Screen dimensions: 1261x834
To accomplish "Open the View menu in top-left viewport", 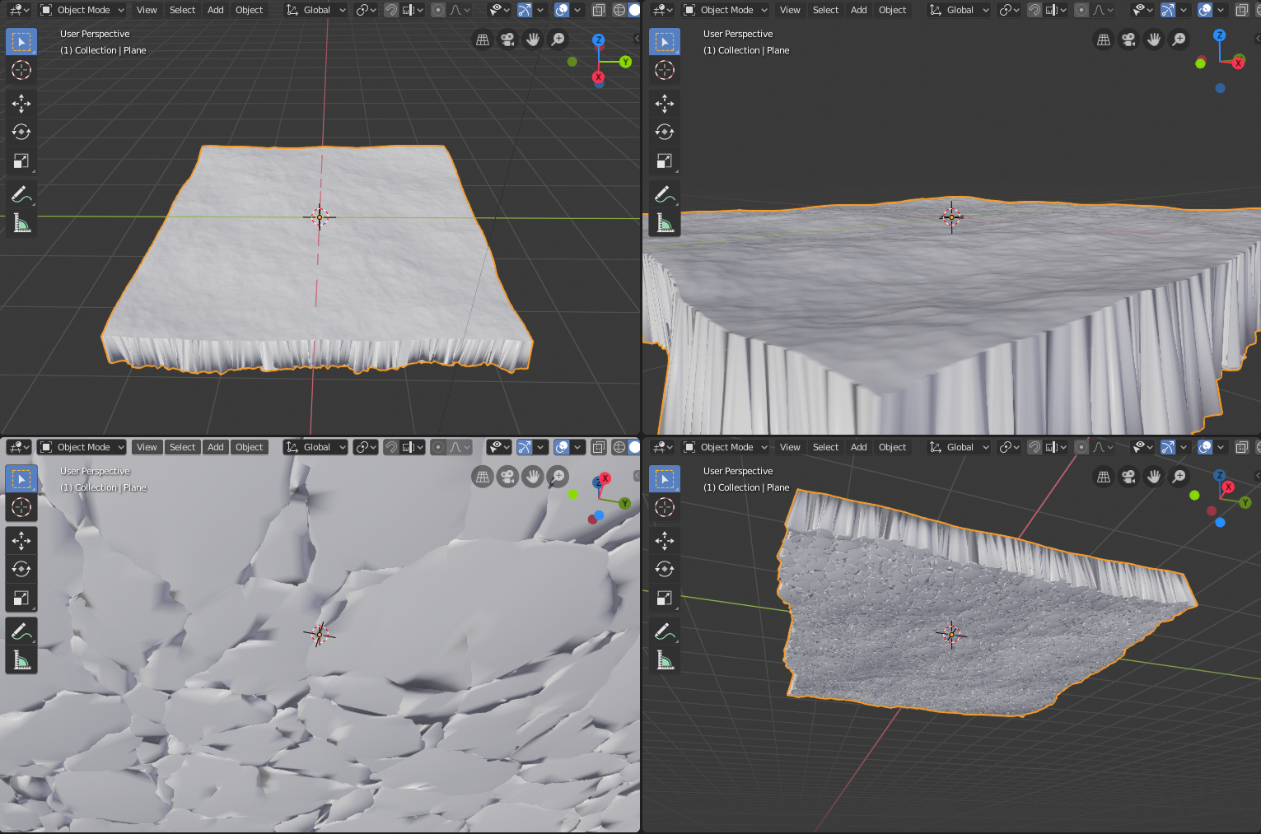I will click(147, 10).
